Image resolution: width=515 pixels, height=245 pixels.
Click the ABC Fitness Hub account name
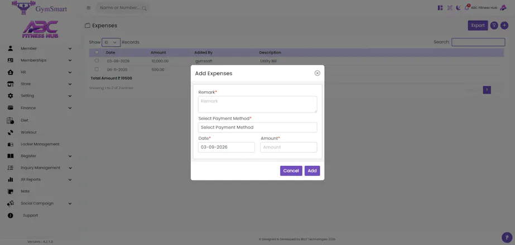[484, 8]
